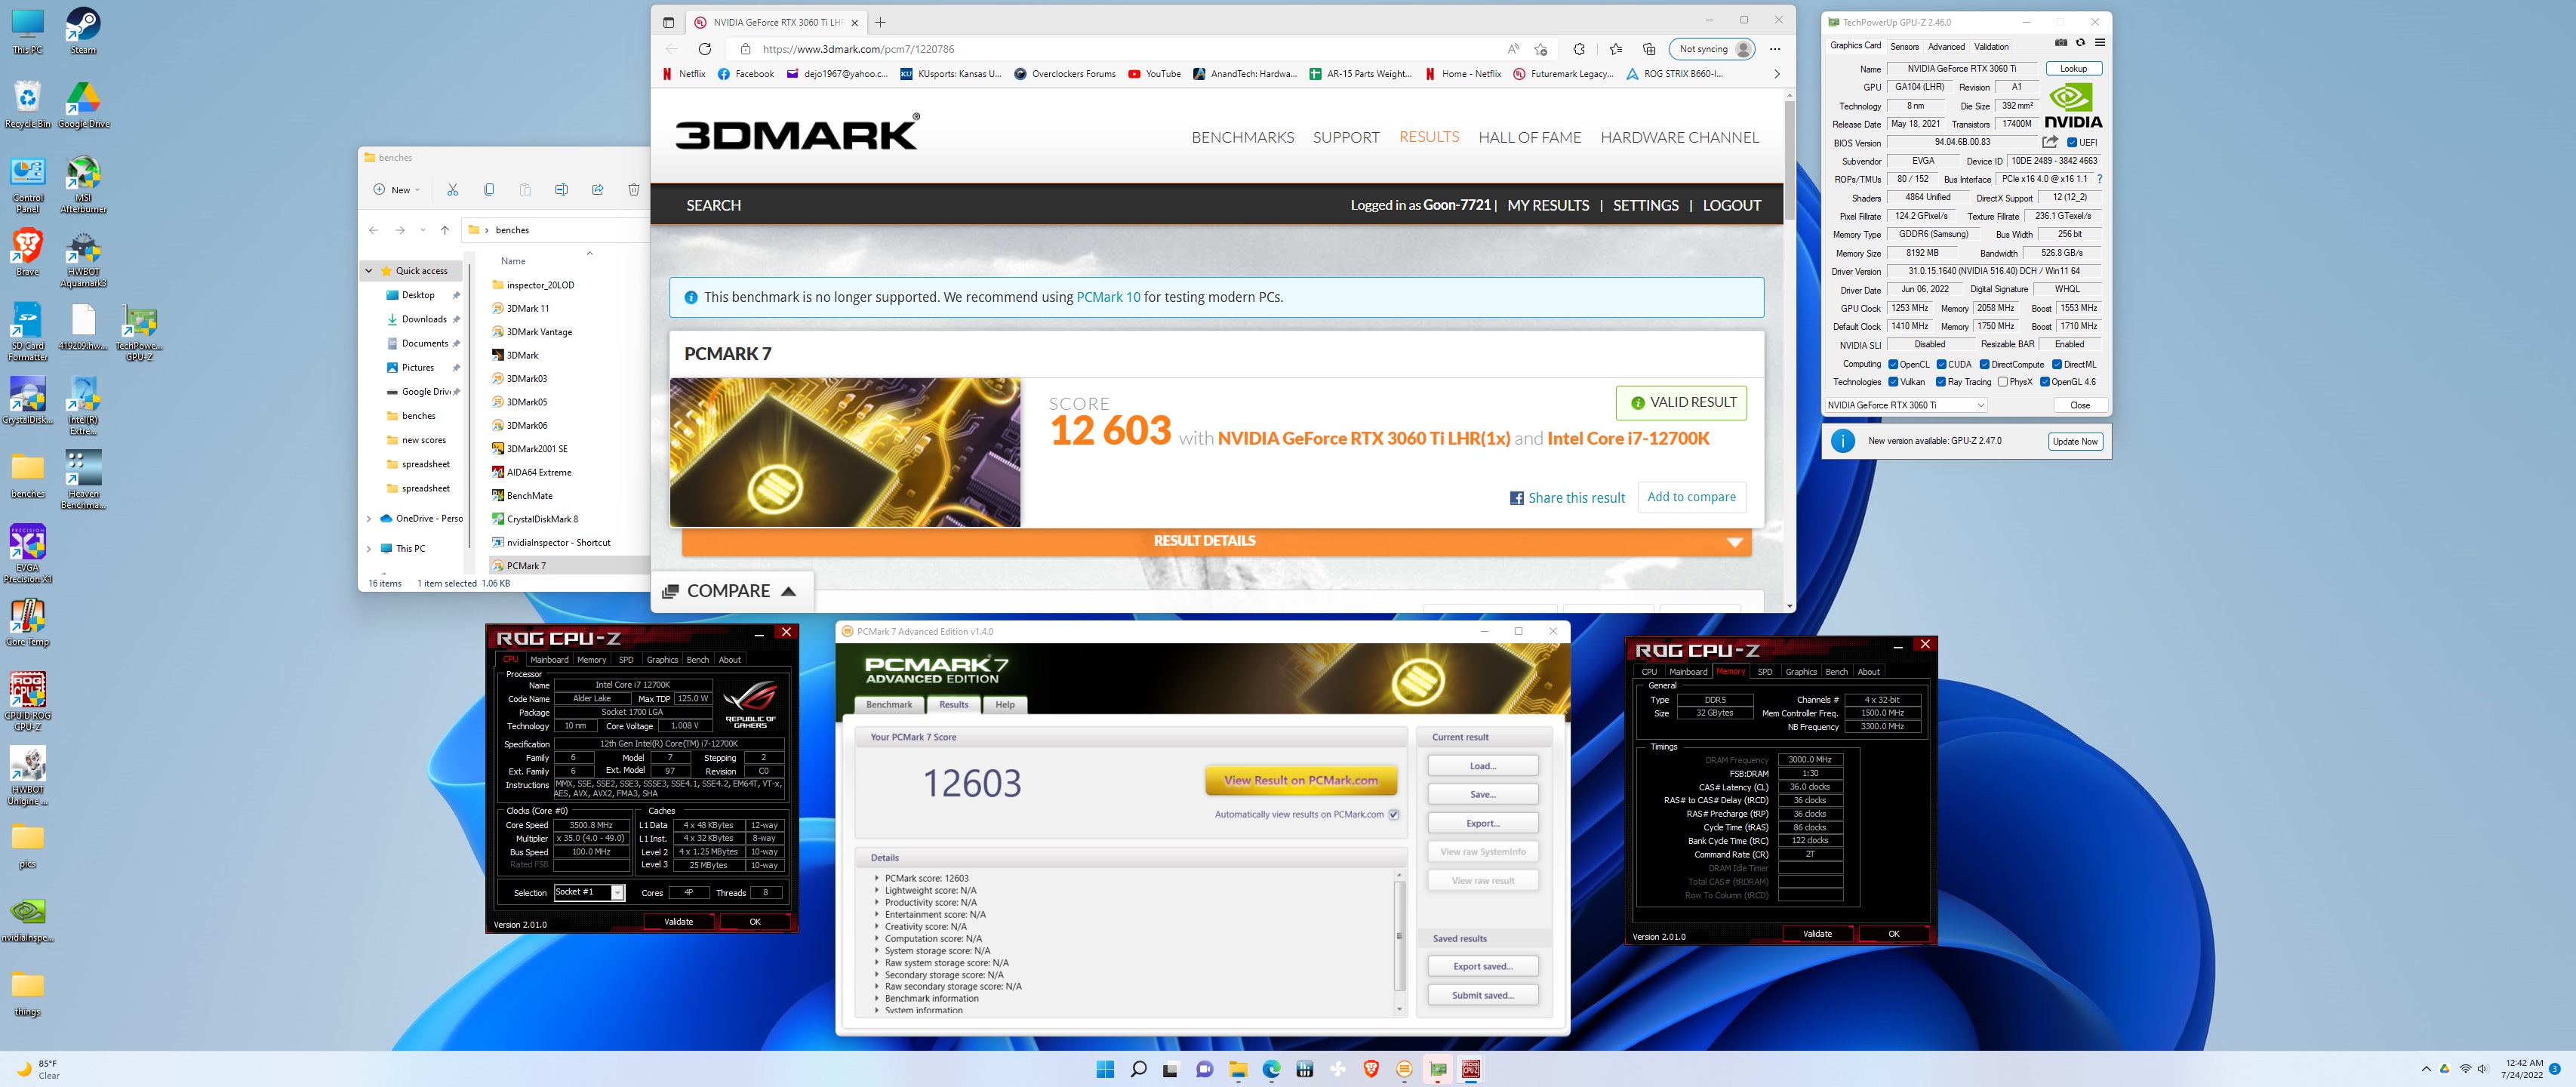Click Windows Start button in taskbar

coord(1105,1069)
